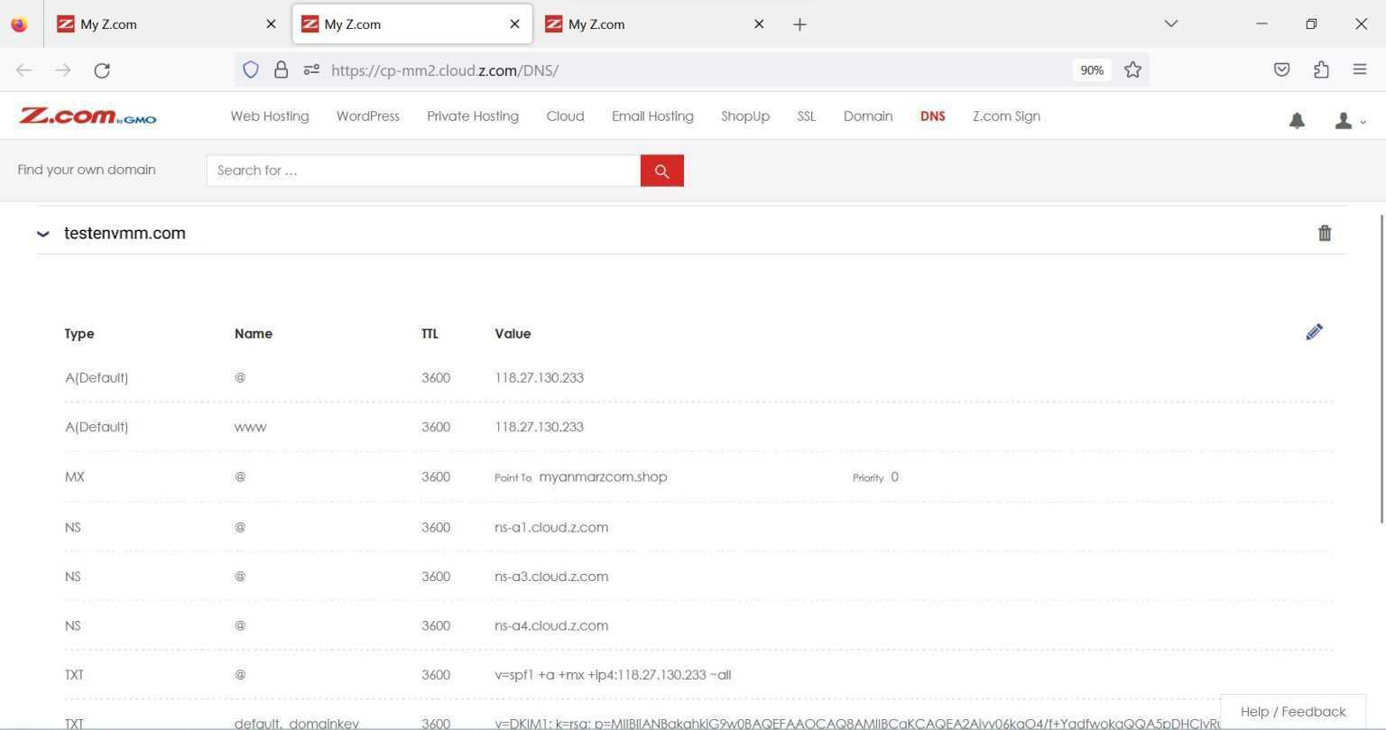Open Z.com Sign menu item
Screen dimensions: 1386x730
tap(1006, 116)
